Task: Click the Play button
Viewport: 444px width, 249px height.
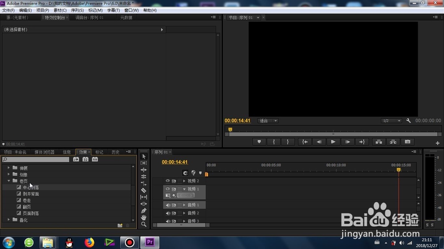Action: point(333,142)
